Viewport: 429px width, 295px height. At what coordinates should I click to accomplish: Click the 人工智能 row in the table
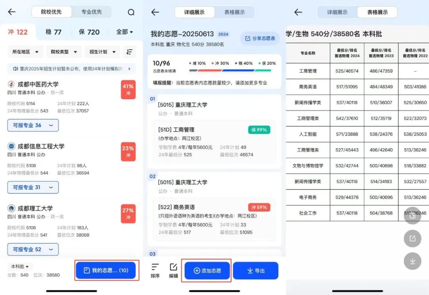(357, 134)
